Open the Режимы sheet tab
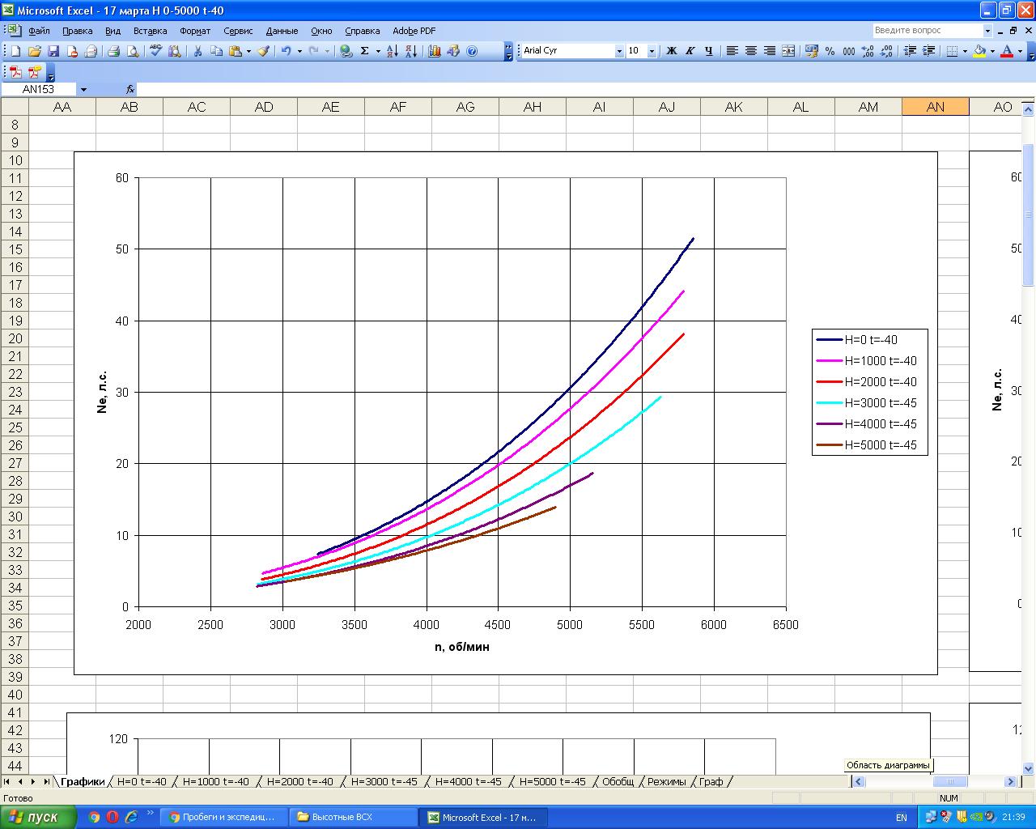Image resolution: width=1036 pixels, height=829 pixels. [666, 782]
